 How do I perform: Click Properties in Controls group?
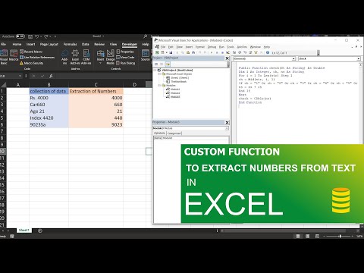(125, 52)
